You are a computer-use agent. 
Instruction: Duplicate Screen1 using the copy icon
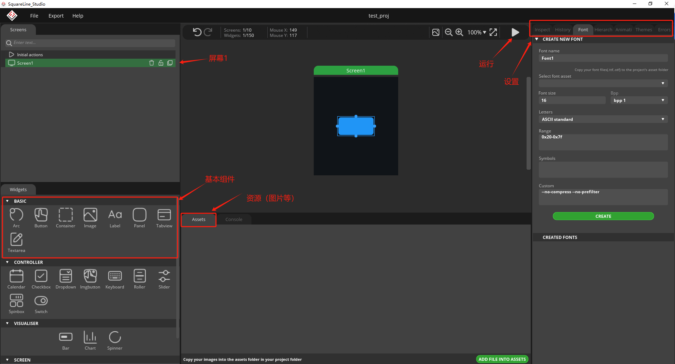tap(170, 63)
